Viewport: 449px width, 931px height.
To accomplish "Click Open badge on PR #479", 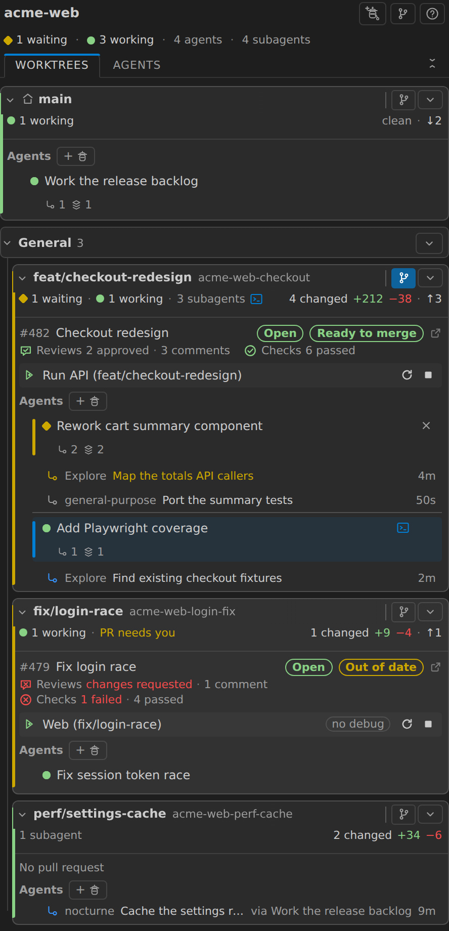I will pos(308,667).
